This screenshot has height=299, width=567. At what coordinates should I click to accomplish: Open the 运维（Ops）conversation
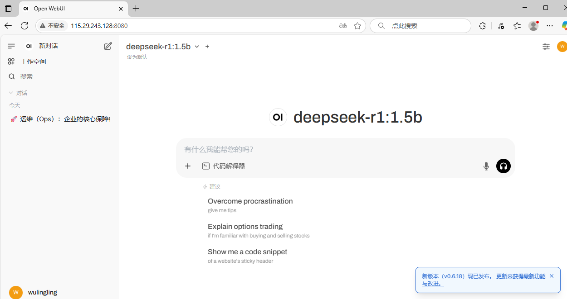pyautogui.click(x=59, y=119)
